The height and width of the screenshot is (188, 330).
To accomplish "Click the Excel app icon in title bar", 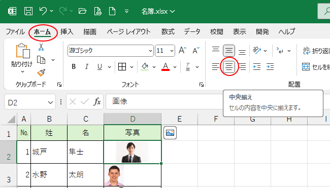I will point(12,11).
